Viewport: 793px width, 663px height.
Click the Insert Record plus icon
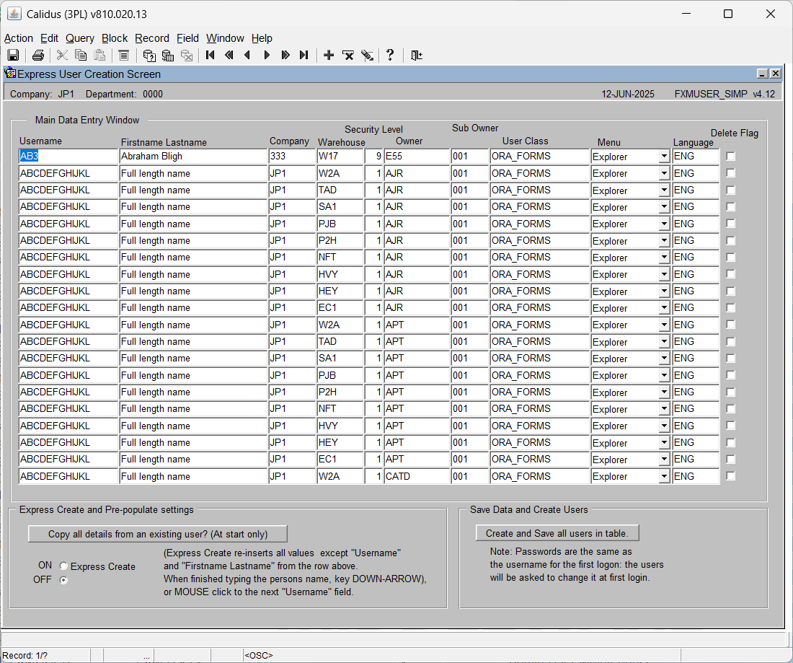click(329, 55)
